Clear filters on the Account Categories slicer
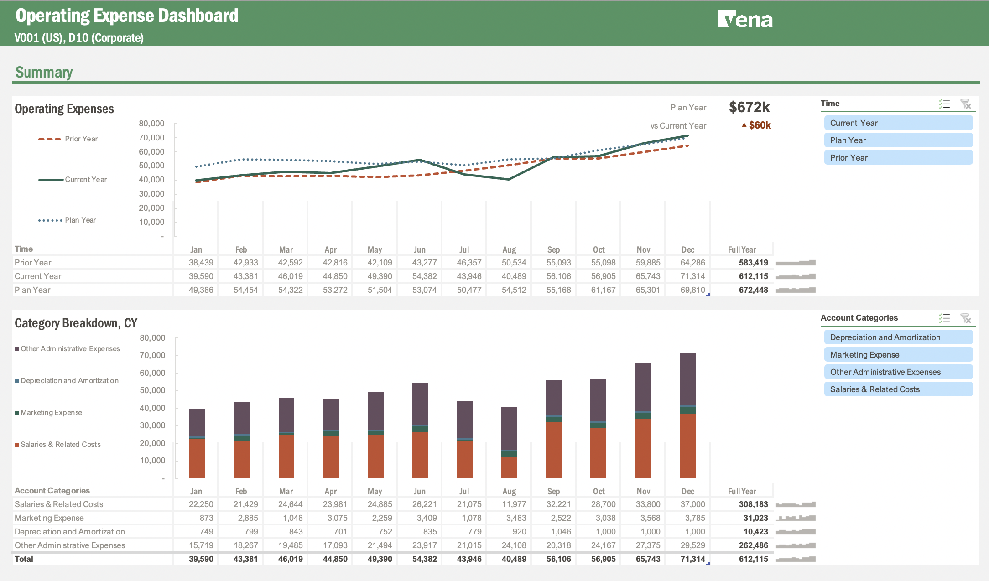This screenshot has width=989, height=581. click(967, 318)
